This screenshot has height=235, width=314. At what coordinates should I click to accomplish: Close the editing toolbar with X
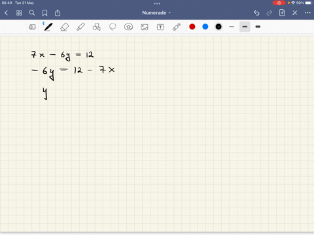(x=295, y=13)
